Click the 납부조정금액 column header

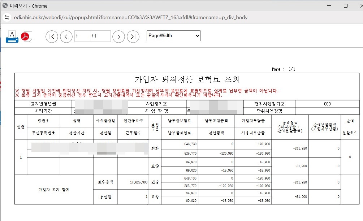pyautogui.click(x=216, y=121)
